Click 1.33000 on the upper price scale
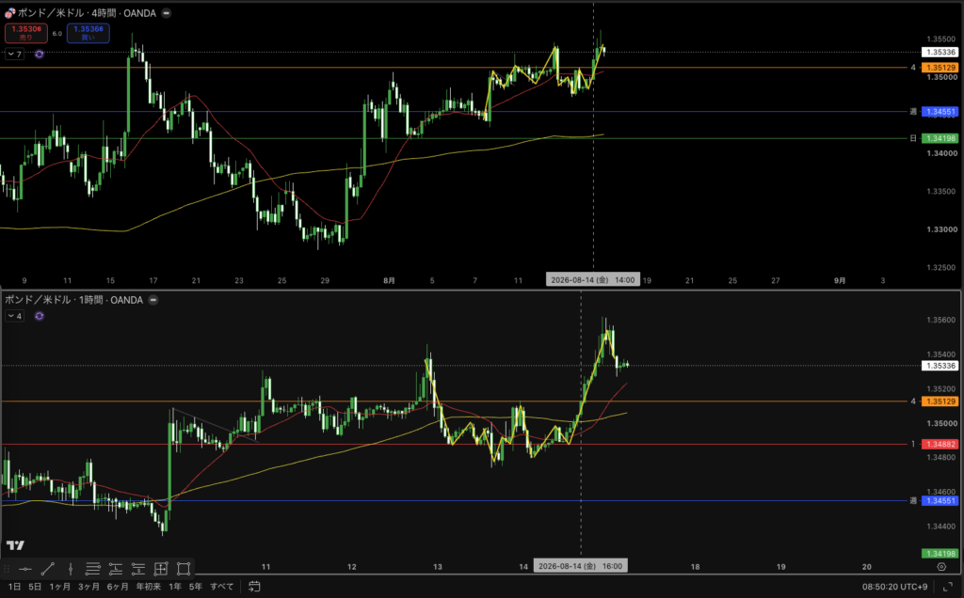This screenshot has width=964, height=598. [941, 229]
